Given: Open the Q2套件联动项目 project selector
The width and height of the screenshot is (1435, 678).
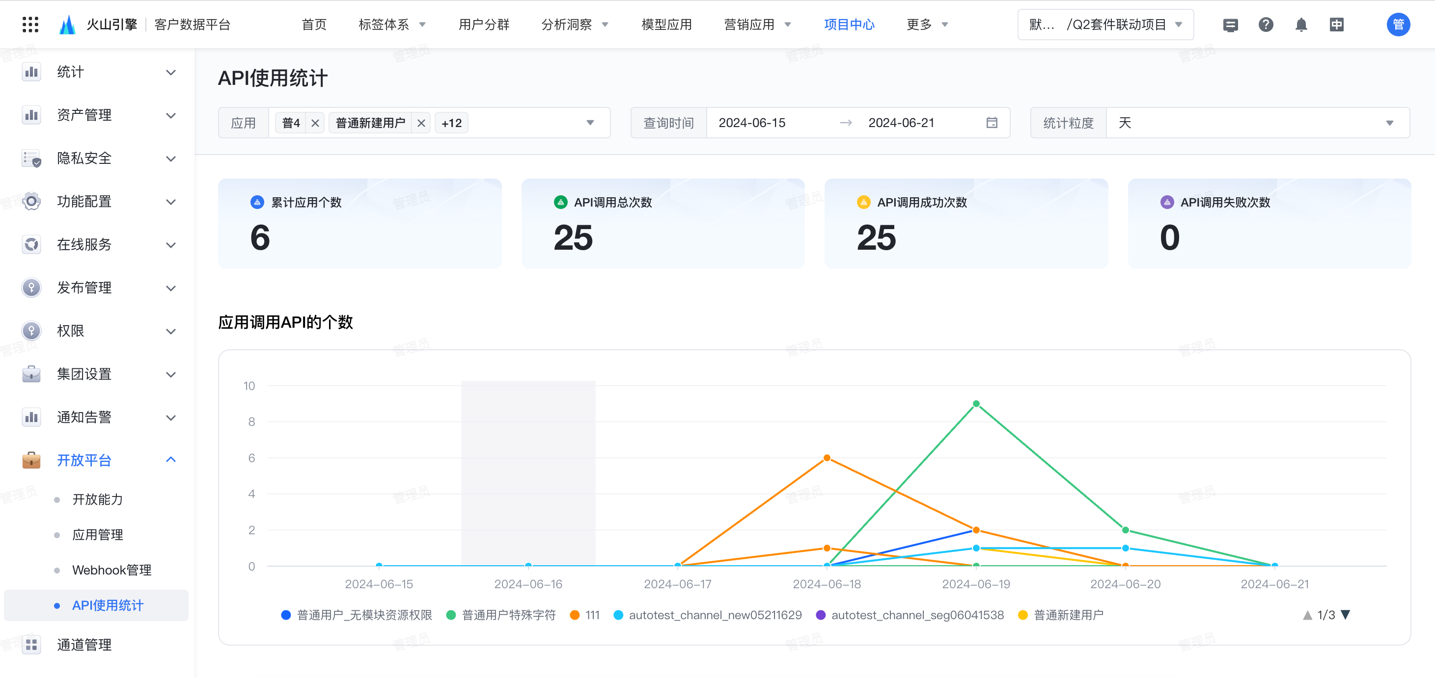Looking at the screenshot, I should click(1105, 25).
